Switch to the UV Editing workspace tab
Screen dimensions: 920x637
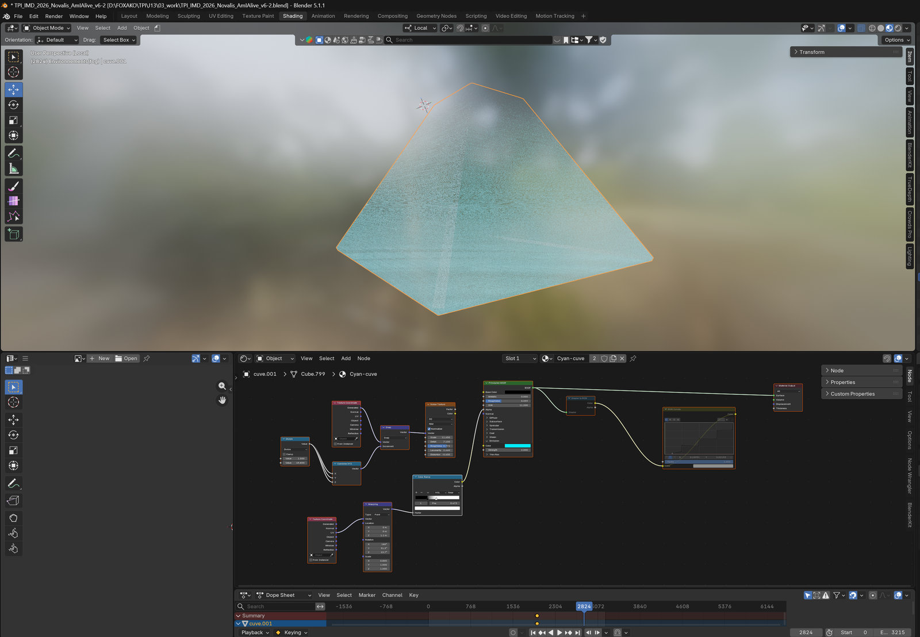(x=221, y=16)
